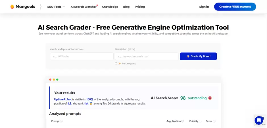Click the Avg. Position info icon
This screenshot has width=267, height=128.
(183, 121)
